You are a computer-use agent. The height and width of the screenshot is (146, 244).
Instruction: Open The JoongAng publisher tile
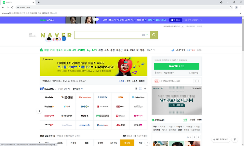tap(85, 97)
